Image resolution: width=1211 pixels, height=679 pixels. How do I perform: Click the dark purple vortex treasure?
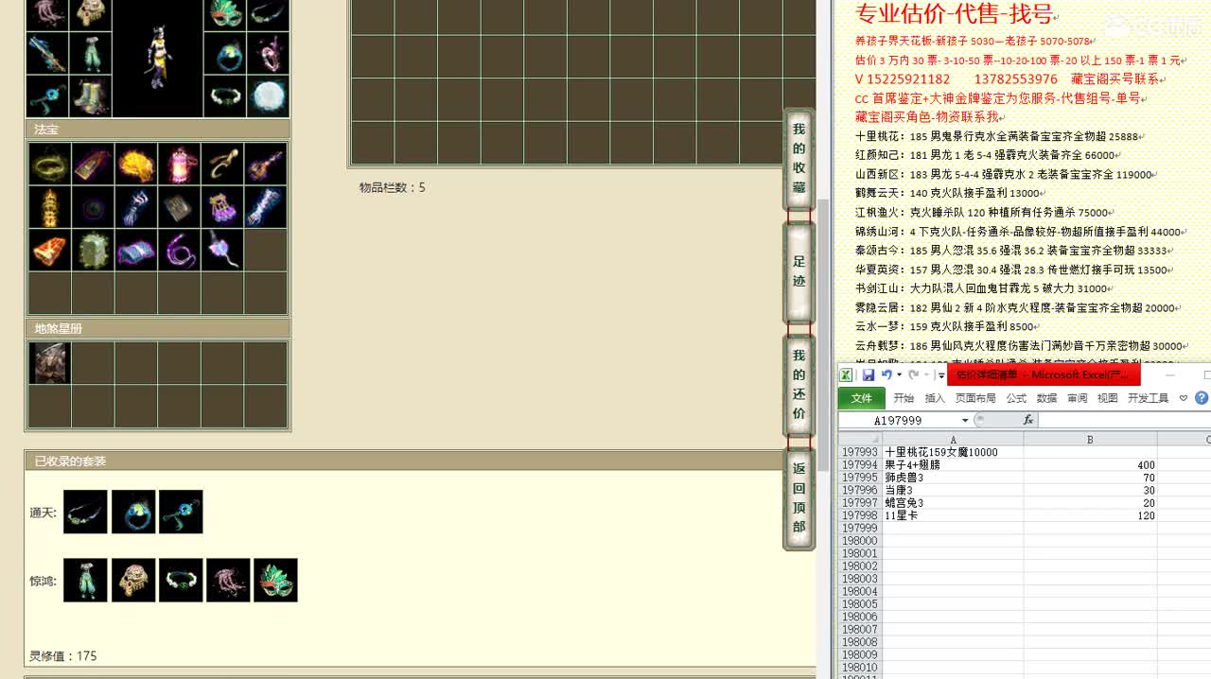click(93, 207)
